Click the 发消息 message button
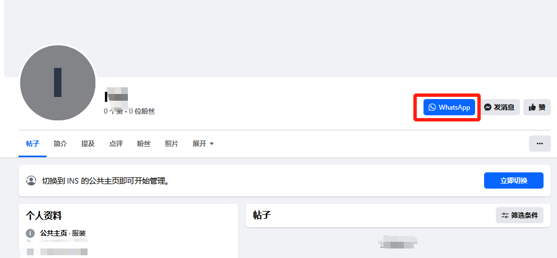This screenshot has height=258, width=557. [499, 107]
